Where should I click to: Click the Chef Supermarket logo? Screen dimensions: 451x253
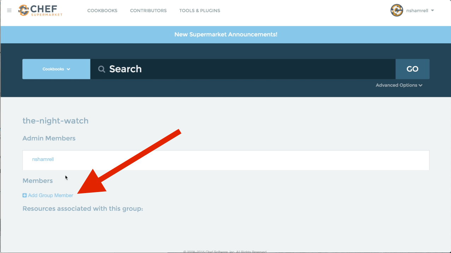[x=40, y=11]
